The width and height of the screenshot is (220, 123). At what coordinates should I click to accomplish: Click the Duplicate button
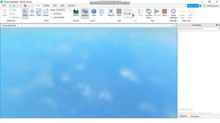click(14, 17)
